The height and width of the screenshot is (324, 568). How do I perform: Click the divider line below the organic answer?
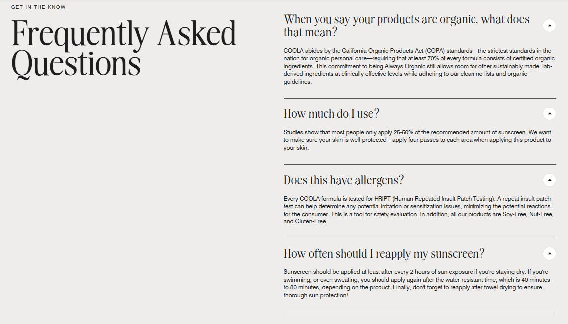click(420, 98)
